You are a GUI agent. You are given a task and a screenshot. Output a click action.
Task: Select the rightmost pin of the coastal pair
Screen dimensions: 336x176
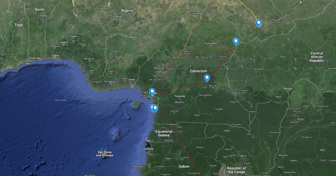tap(155, 108)
